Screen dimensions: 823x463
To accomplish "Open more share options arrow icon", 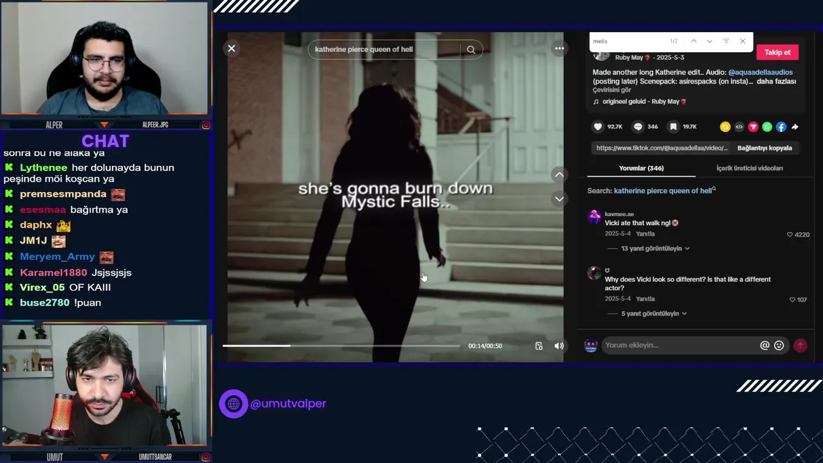I will [795, 127].
